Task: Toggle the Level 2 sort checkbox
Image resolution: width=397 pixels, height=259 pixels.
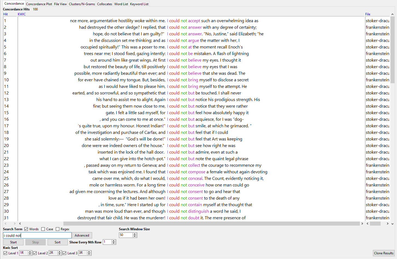Action: 35,253
